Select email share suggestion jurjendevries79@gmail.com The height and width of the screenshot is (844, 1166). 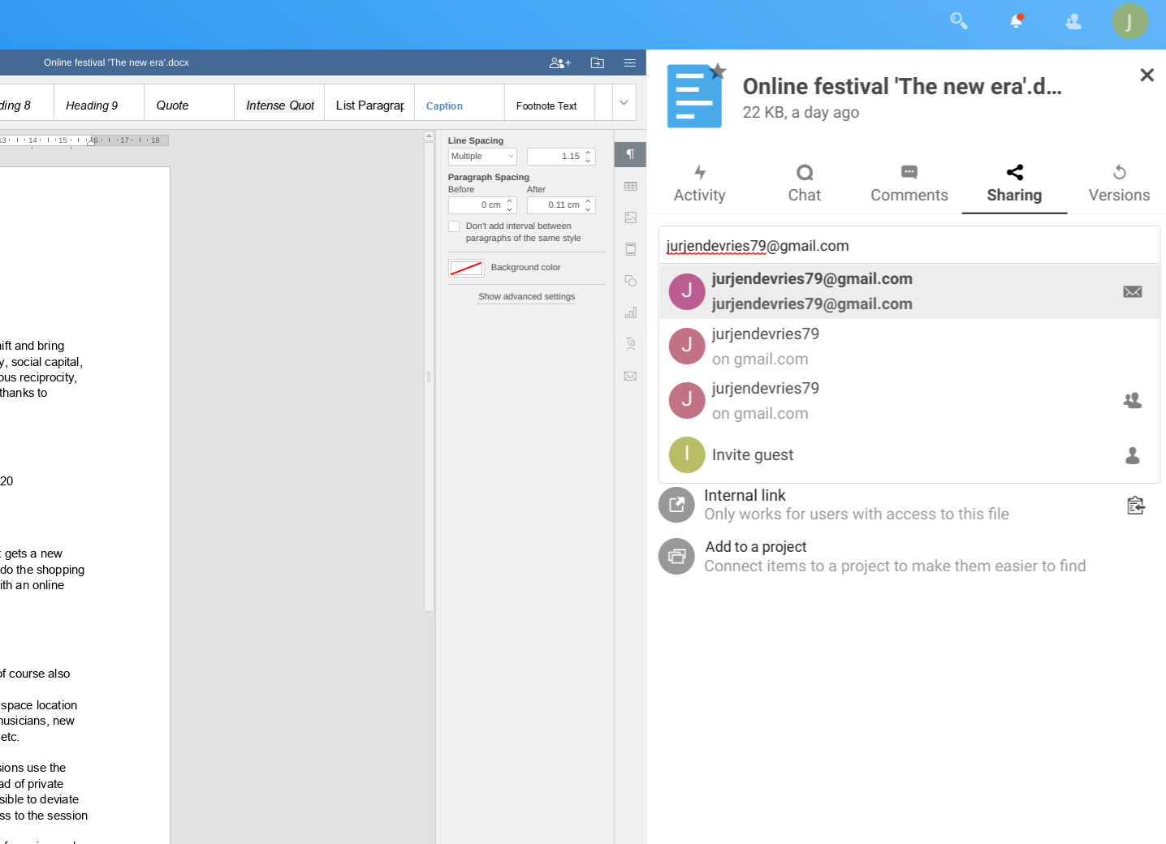pyautogui.click(x=909, y=291)
